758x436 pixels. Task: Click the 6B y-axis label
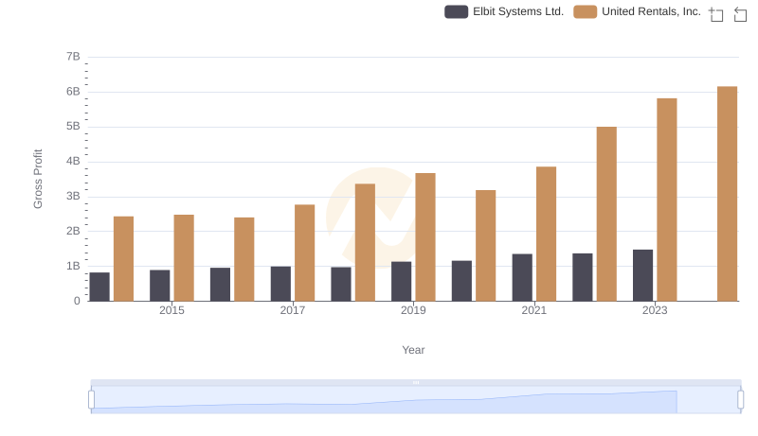click(73, 92)
